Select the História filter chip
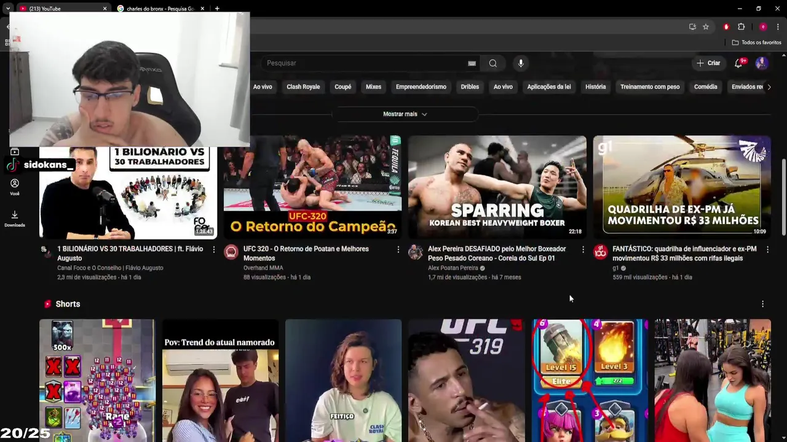This screenshot has height=442, width=787. coord(596,87)
